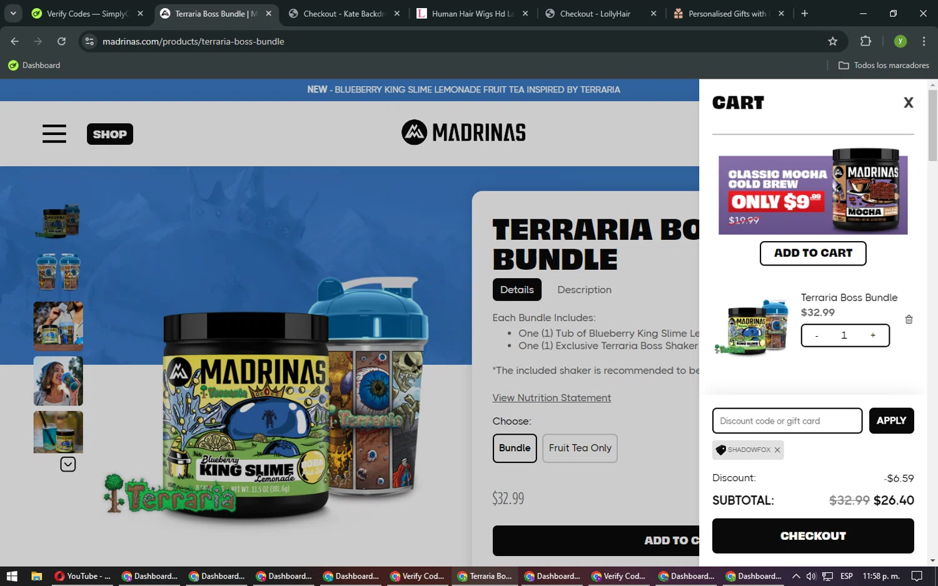Image resolution: width=938 pixels, height=586 pixels.
Task: Increase cart quantity with plus button
Action: pyautogui.click(x=873, y=335)
